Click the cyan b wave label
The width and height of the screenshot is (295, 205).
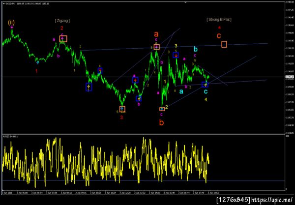[196, 49]
